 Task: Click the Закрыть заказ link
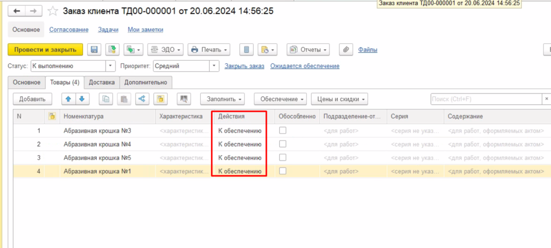[x=244, y=66]
